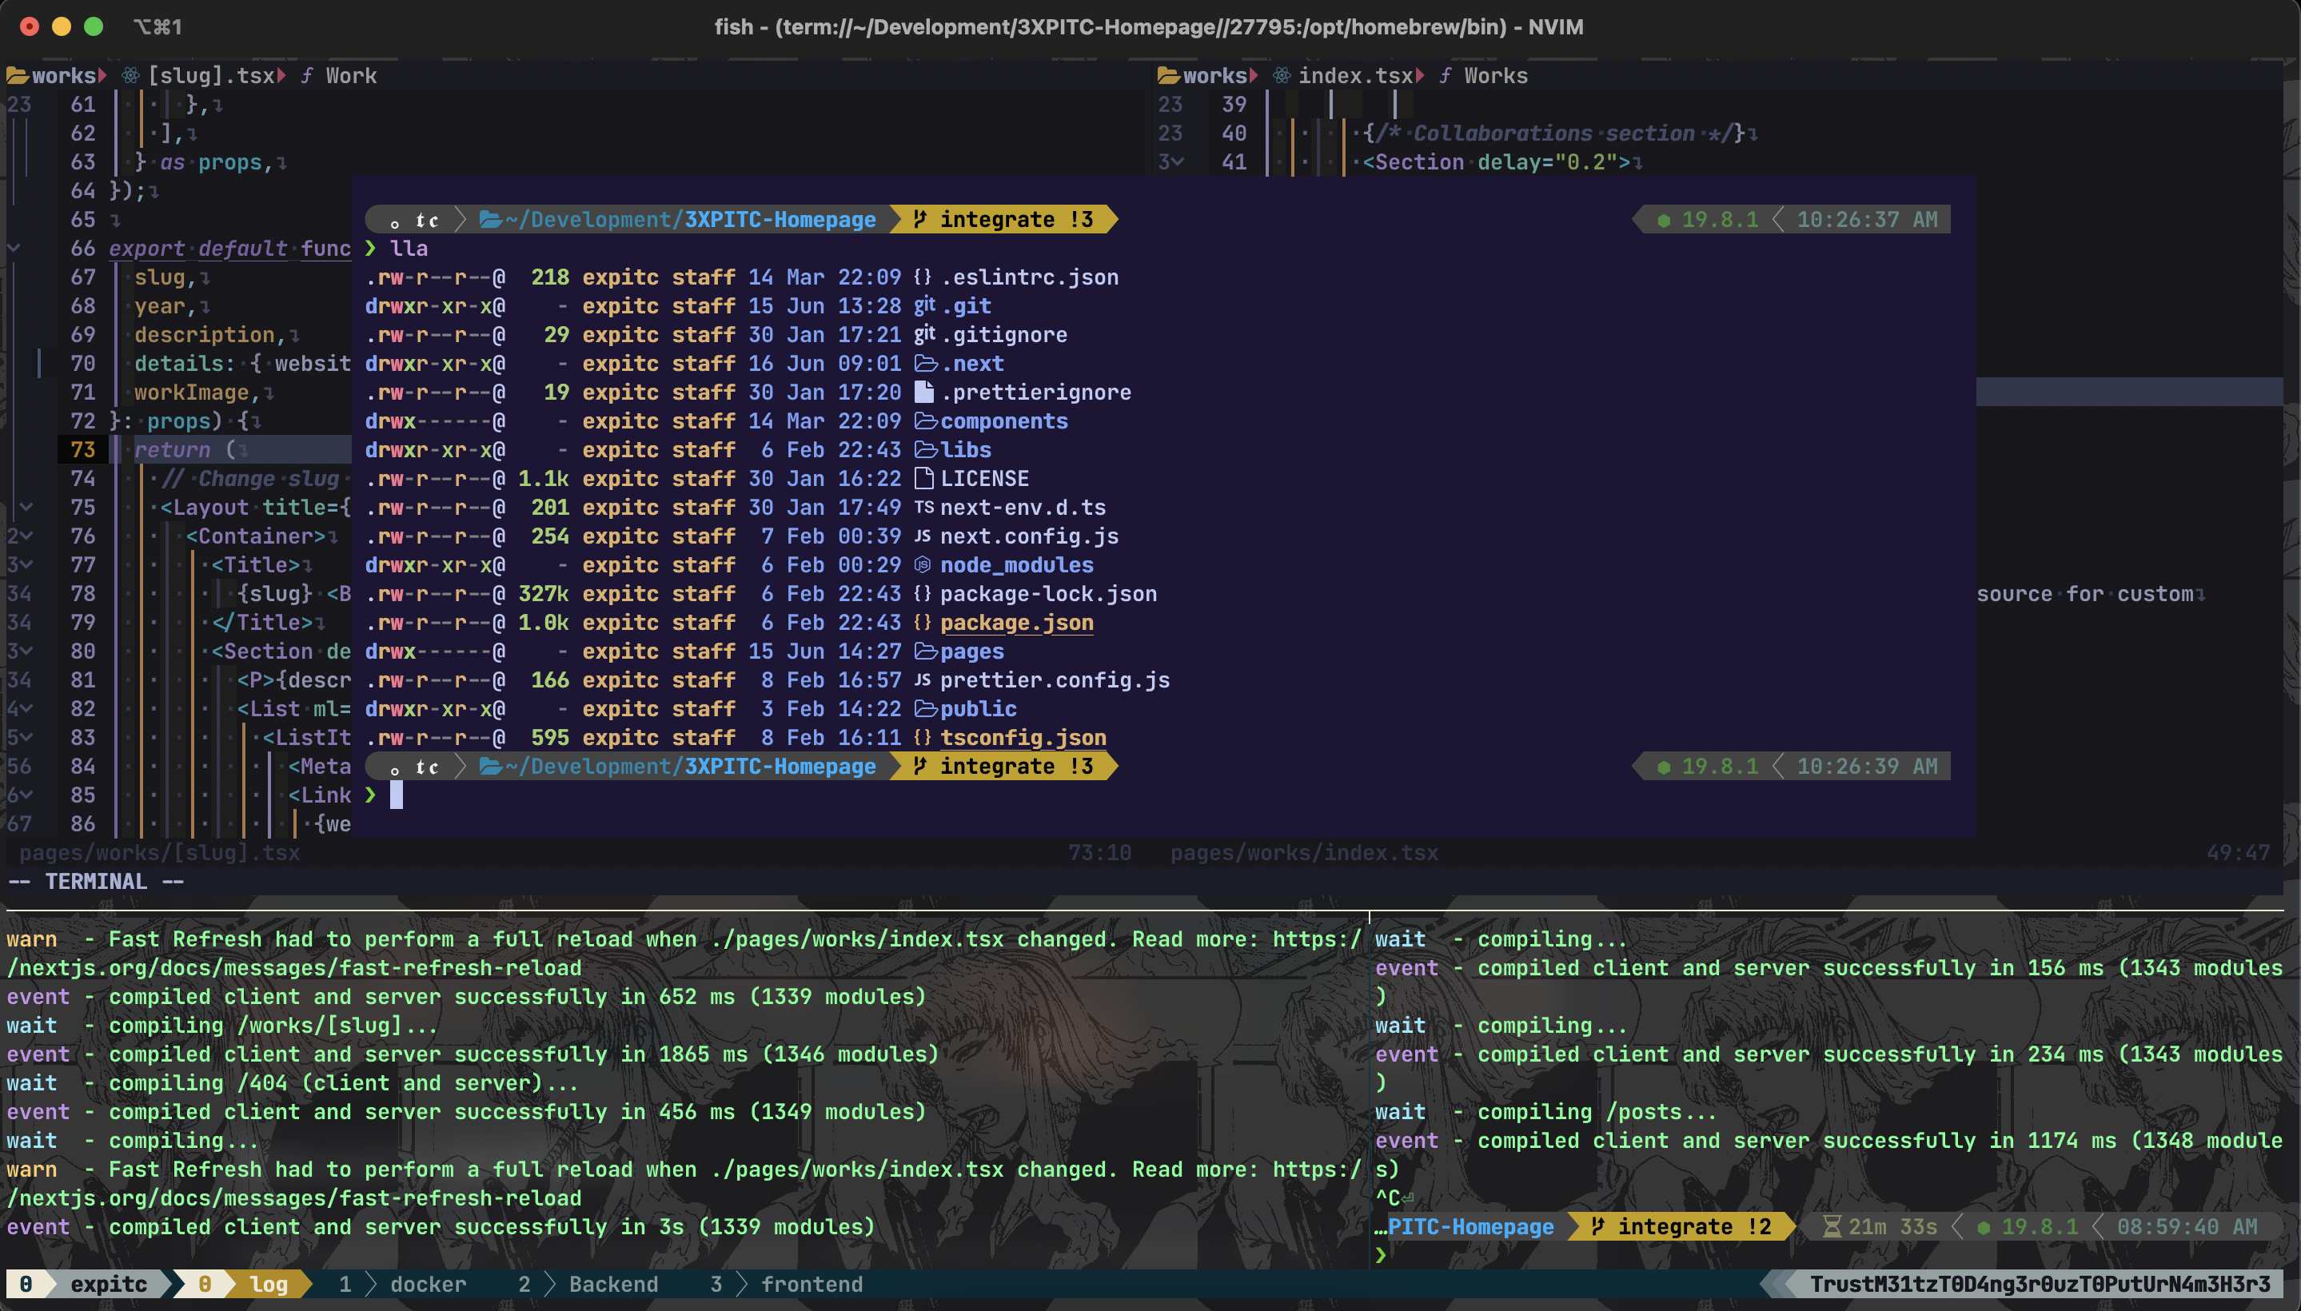
Task: Click the lla command text
Action: click(x=409, y=249)
